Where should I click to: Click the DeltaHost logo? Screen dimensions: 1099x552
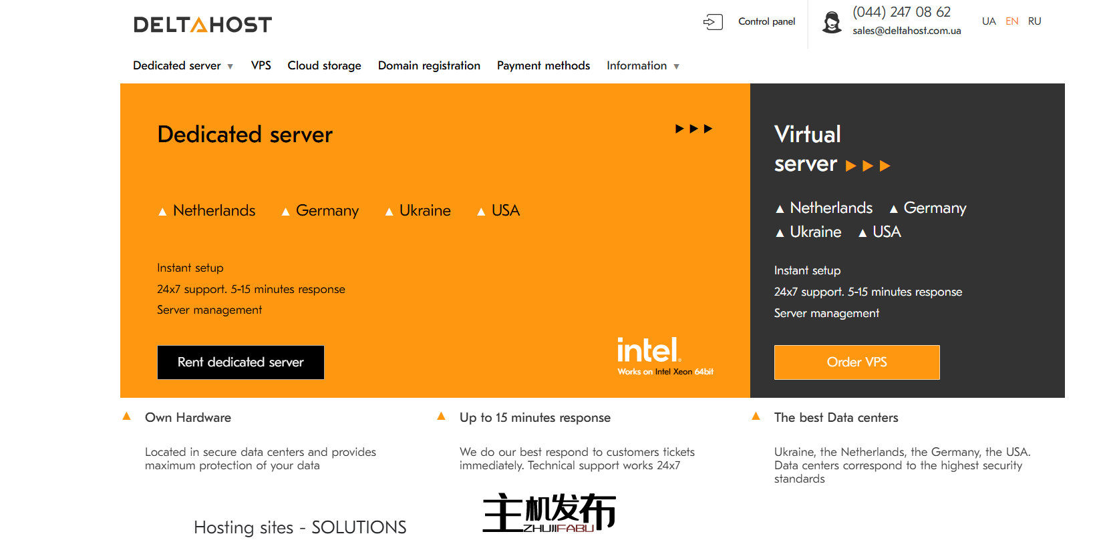pos(202,25)
